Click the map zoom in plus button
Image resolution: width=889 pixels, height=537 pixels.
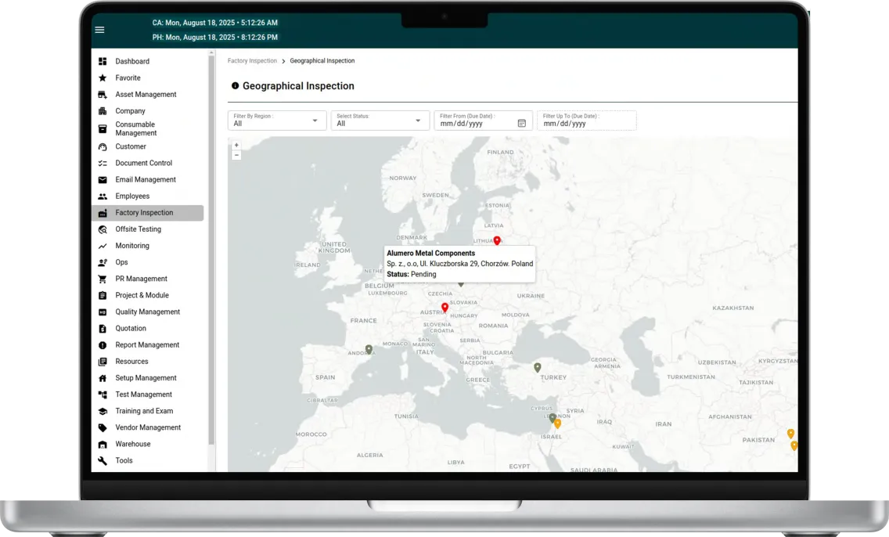pyautogui.click(x=236, y=145)
